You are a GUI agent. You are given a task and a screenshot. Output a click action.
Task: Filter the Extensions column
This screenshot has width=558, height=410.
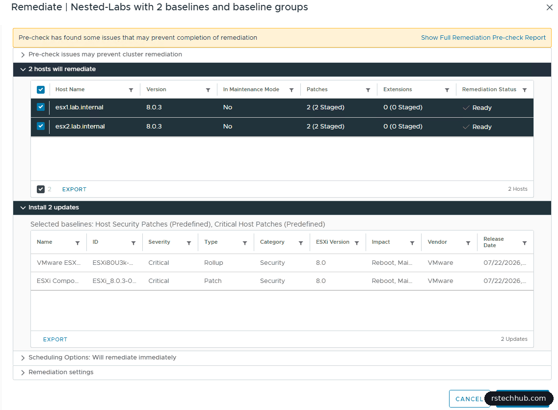(x=447, y=90)
